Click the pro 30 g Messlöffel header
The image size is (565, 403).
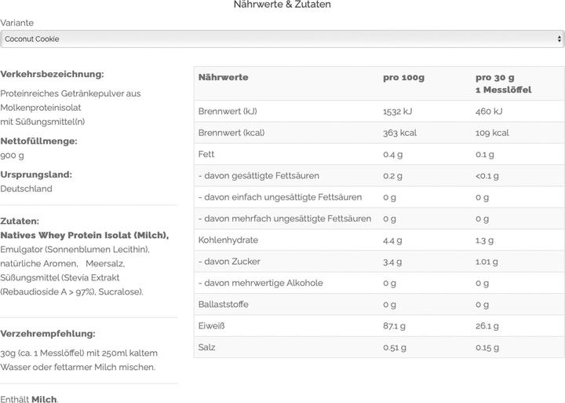click(x=503, y=83)
